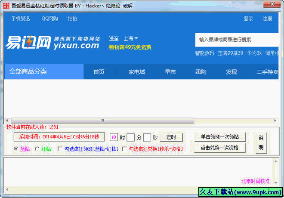The image size is (284, 198).
Task: Click the 系统时间 display field
Action: [x=59, y=137]
